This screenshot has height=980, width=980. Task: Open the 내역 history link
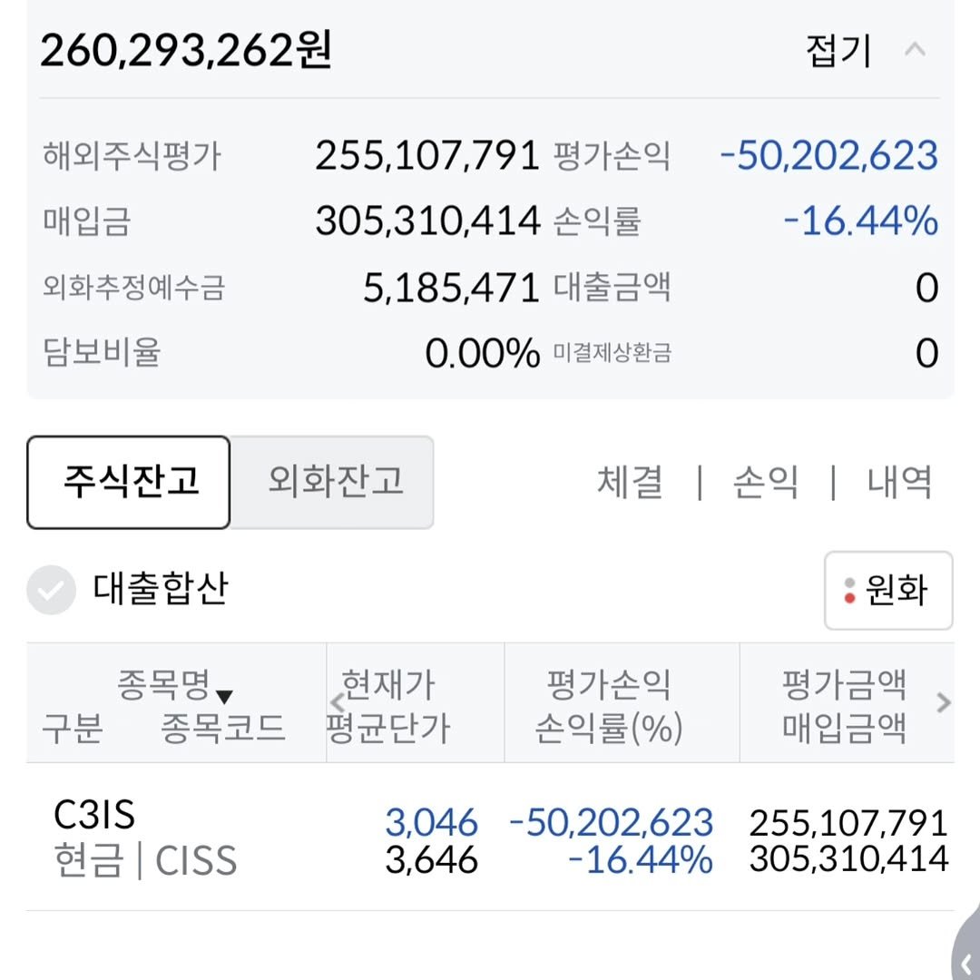pos(899,482)
